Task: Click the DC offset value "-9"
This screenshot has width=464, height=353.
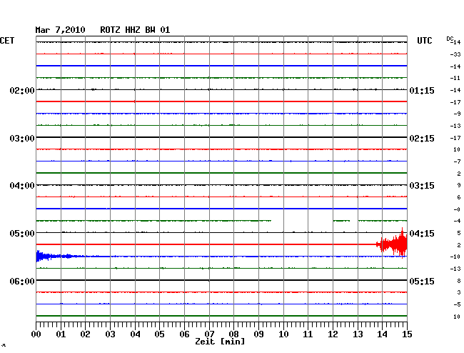Action: tap(457, 114)
